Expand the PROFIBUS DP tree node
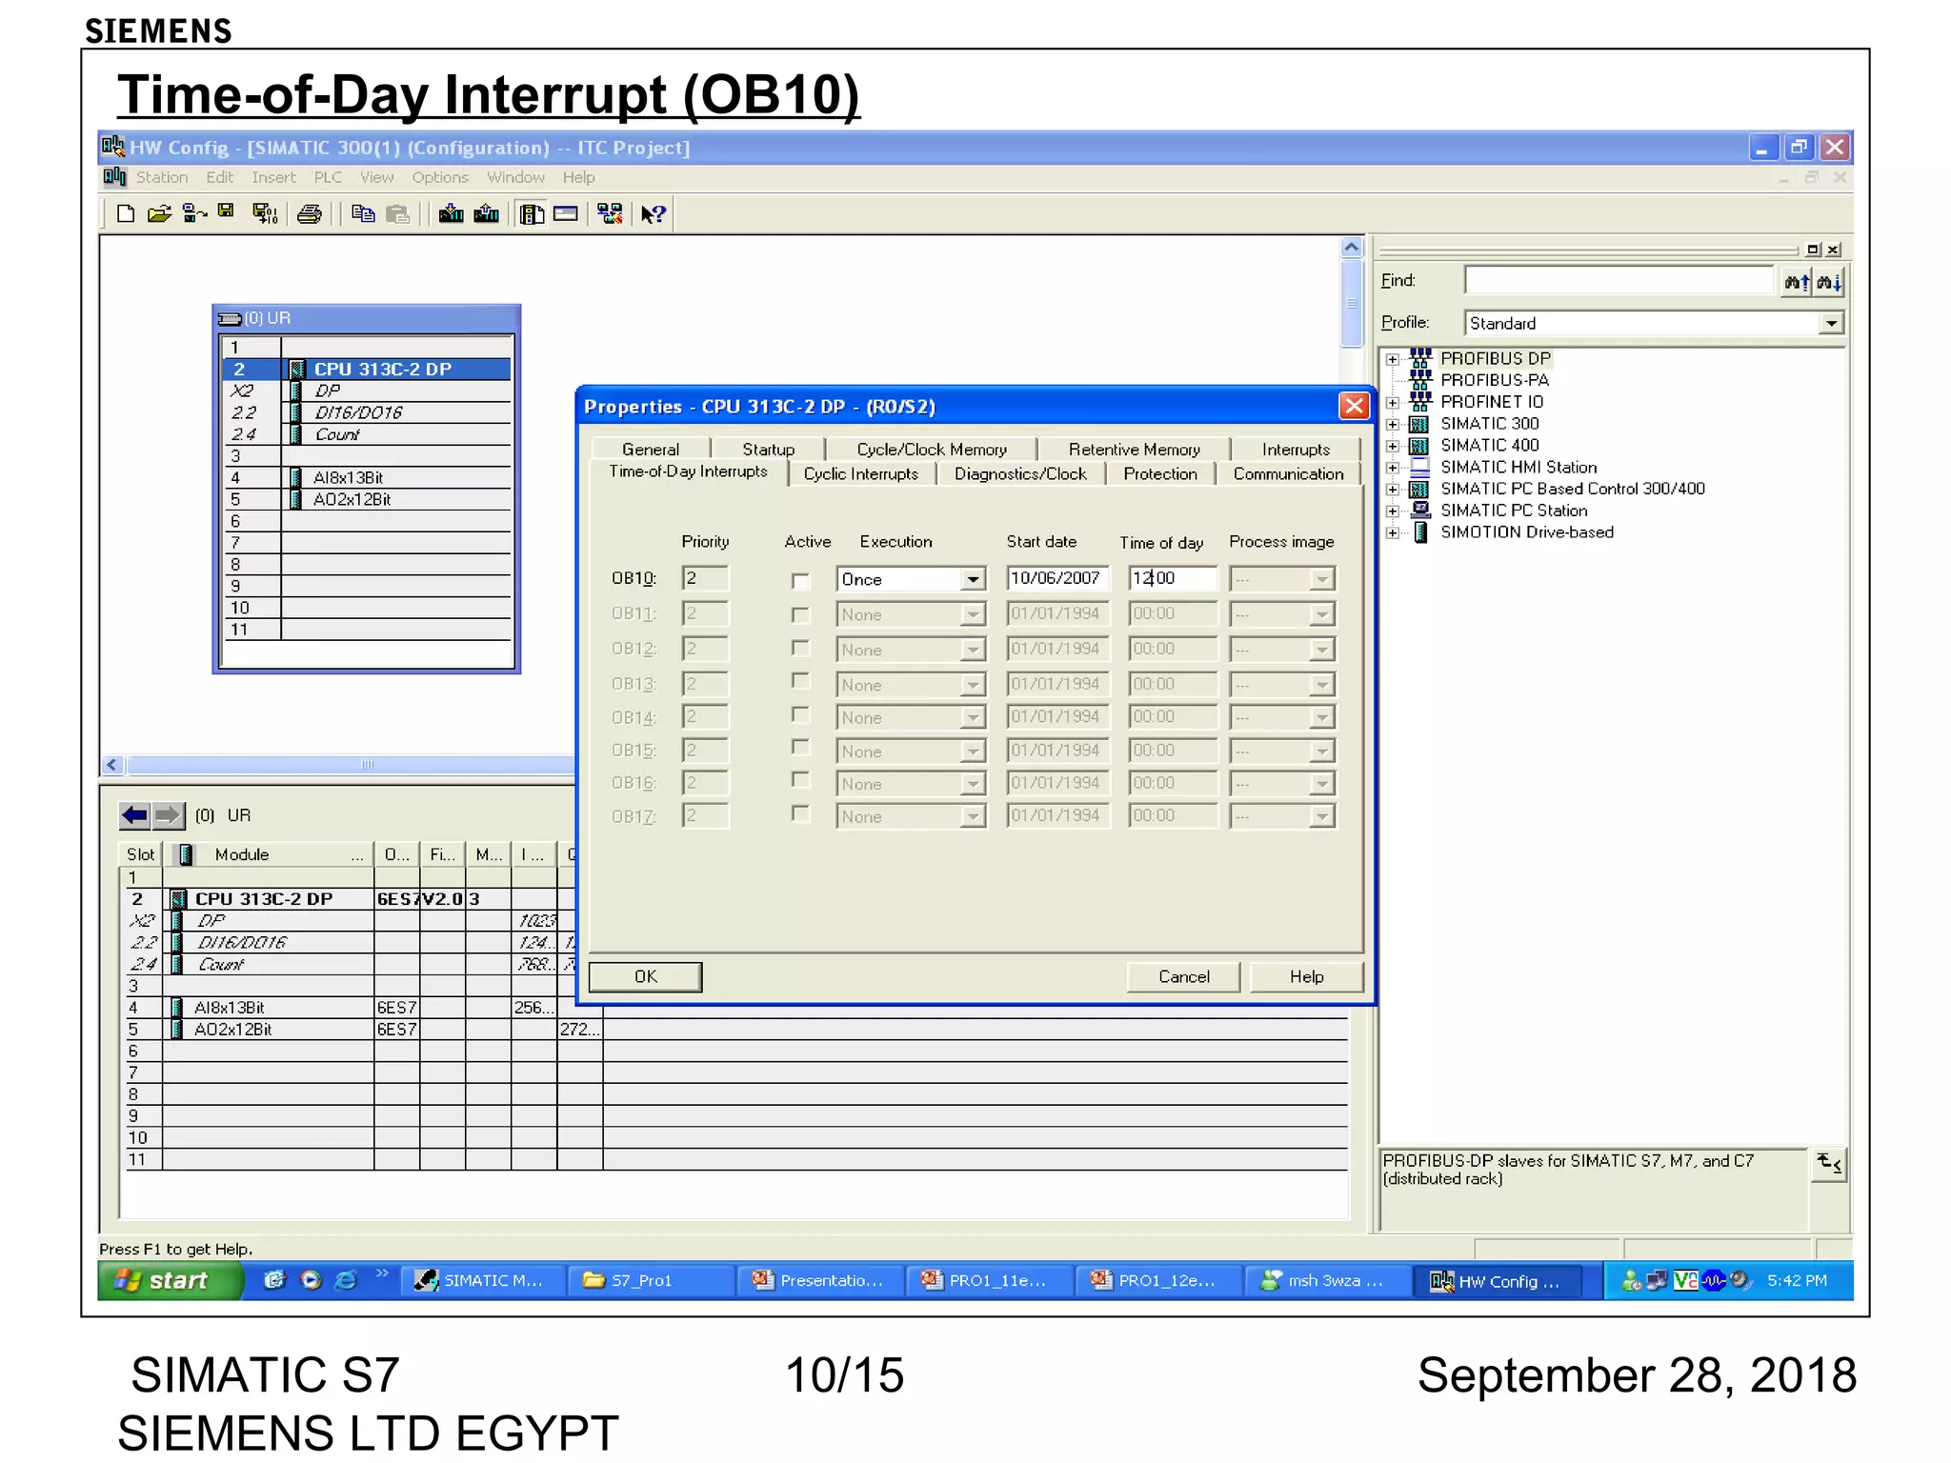The width and height of the screenshot is (1951, 1463). tap(1393, 360)
